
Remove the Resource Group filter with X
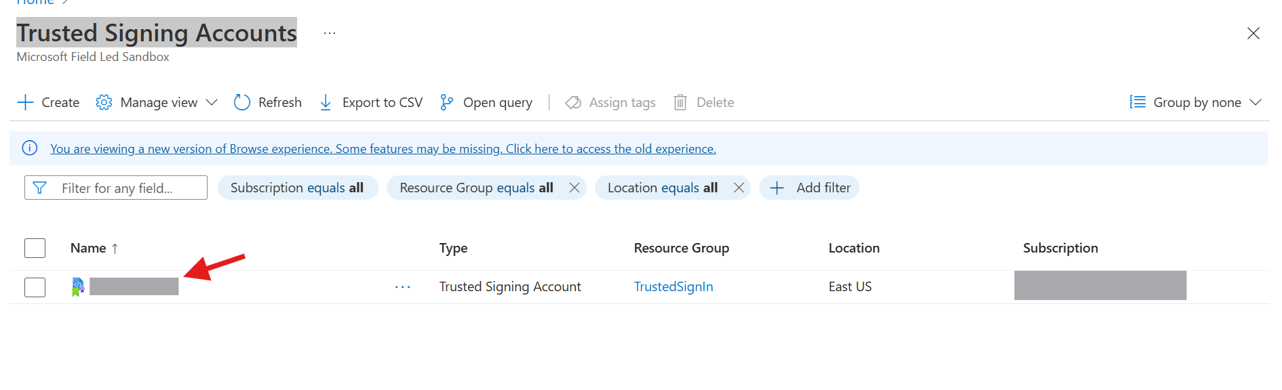coord(575,188)
